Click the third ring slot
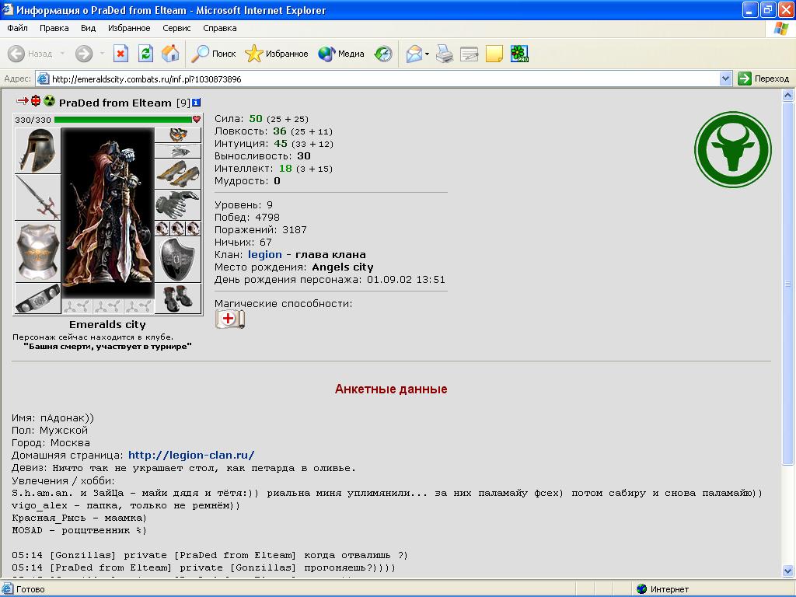The height and width of the screenshot is (597, 796). [x=194, y=229]
